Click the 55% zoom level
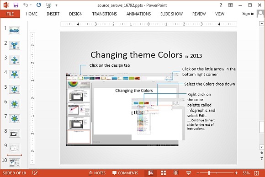The width and height of the screenshot is (265, 177). click(x=246, y=173)
